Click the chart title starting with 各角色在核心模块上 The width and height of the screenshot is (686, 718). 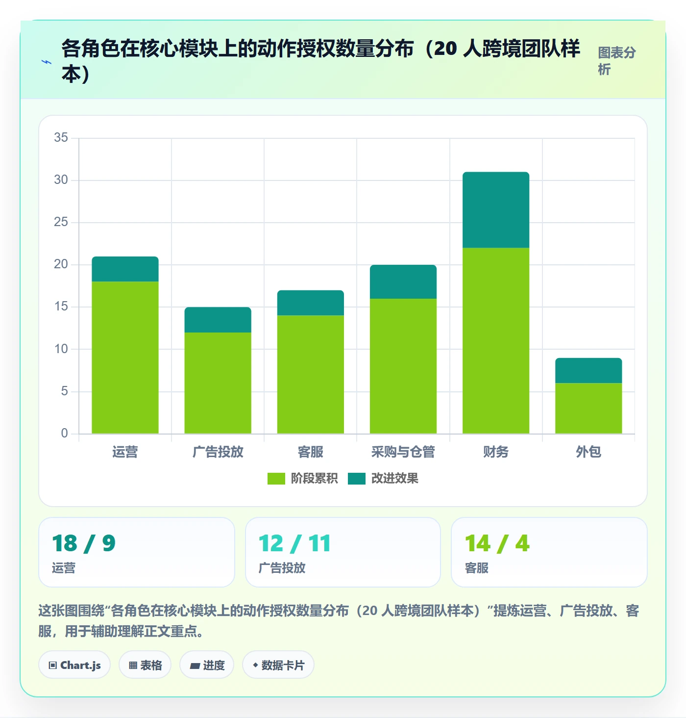point(320,61)
